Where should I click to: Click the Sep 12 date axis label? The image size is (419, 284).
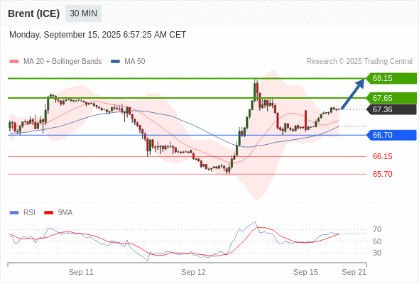tap(193, 272)
